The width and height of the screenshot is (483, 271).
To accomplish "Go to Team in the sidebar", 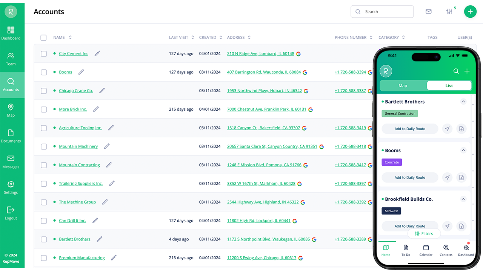I will (x=11, y=59).
